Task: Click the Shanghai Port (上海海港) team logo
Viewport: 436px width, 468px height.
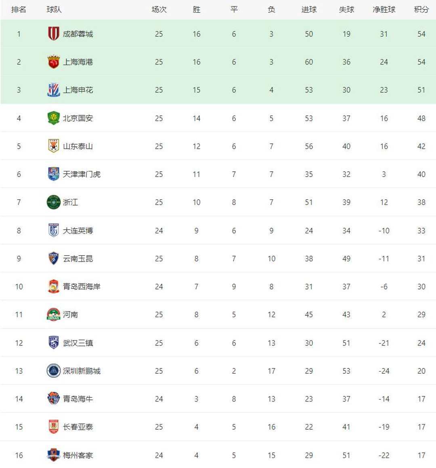Action: point(53,62)
